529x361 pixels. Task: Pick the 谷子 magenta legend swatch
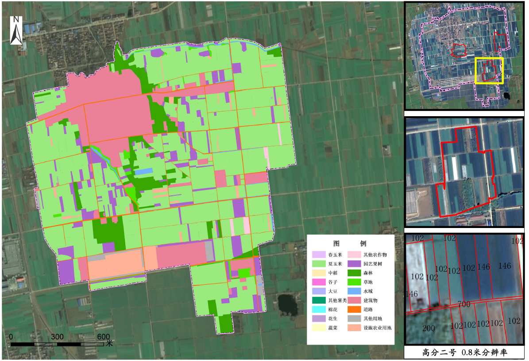[318, 282]
